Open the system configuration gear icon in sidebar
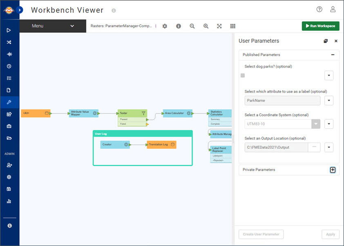The height and width of the screenshot is (246, 344). pos(9,177)
